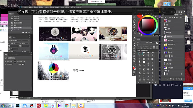Click the trash icon in Layers panel

click(182, 79)
